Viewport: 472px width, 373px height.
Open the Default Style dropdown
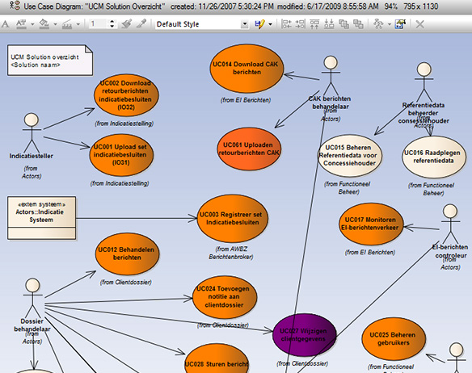coord(202,24)
